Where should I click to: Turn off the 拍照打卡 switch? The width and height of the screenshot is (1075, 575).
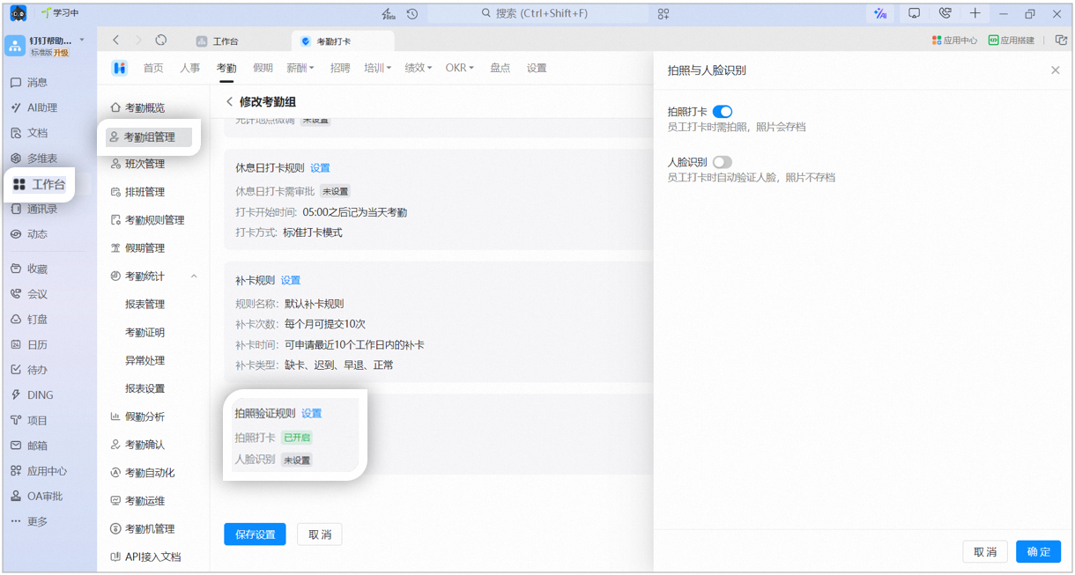pyautogui.click(x=723, y=112)
